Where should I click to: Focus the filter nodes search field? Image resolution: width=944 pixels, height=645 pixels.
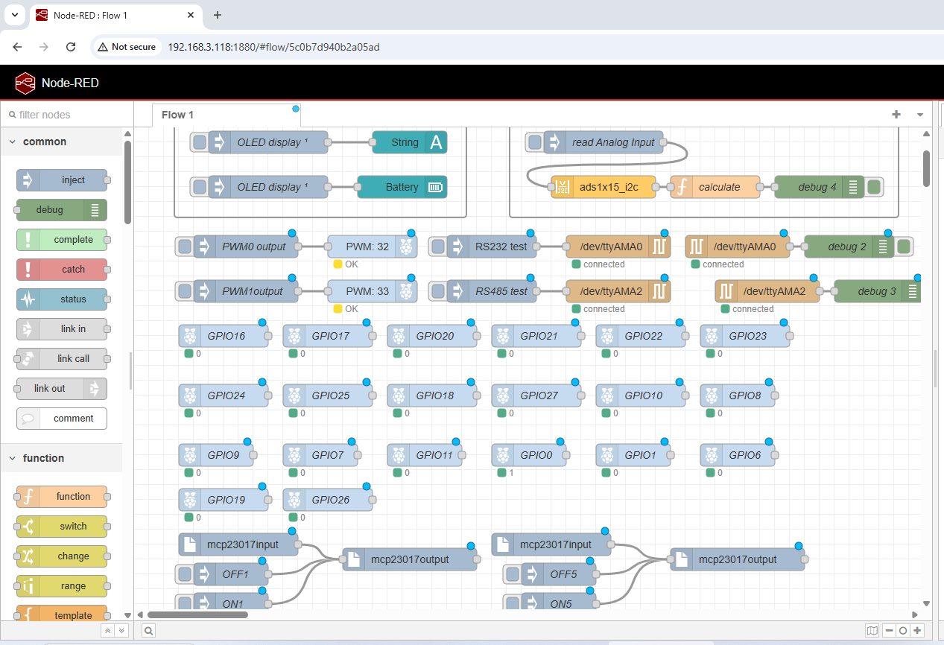pyautogui.click(x=67, y=115)
